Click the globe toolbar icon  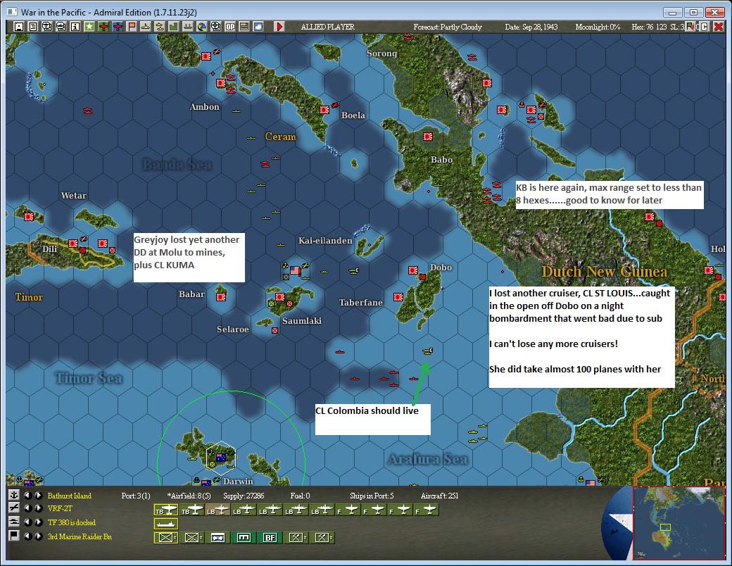[202, 27]
